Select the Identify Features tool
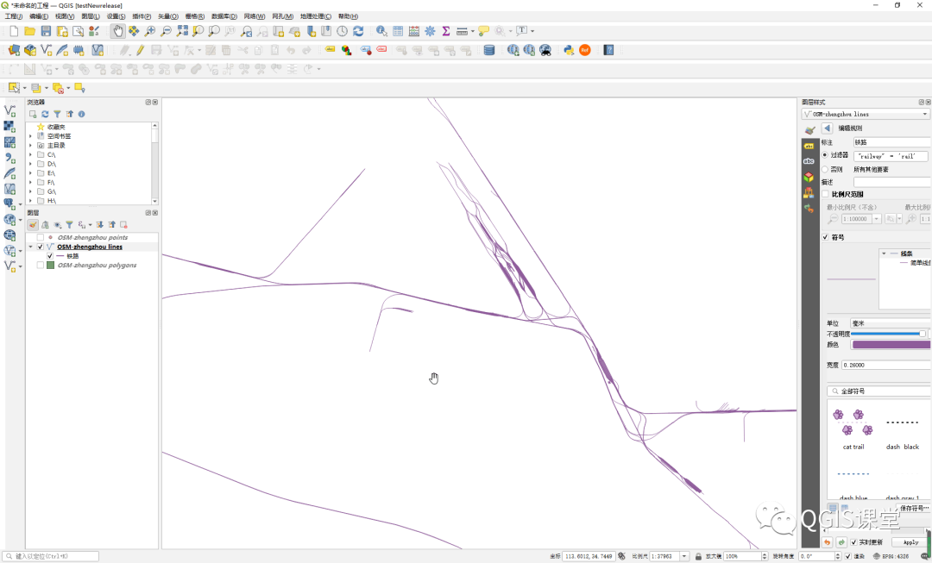 pos(381,31)
